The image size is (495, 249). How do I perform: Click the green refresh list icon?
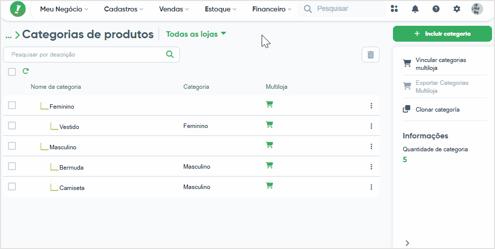[26, 71]
